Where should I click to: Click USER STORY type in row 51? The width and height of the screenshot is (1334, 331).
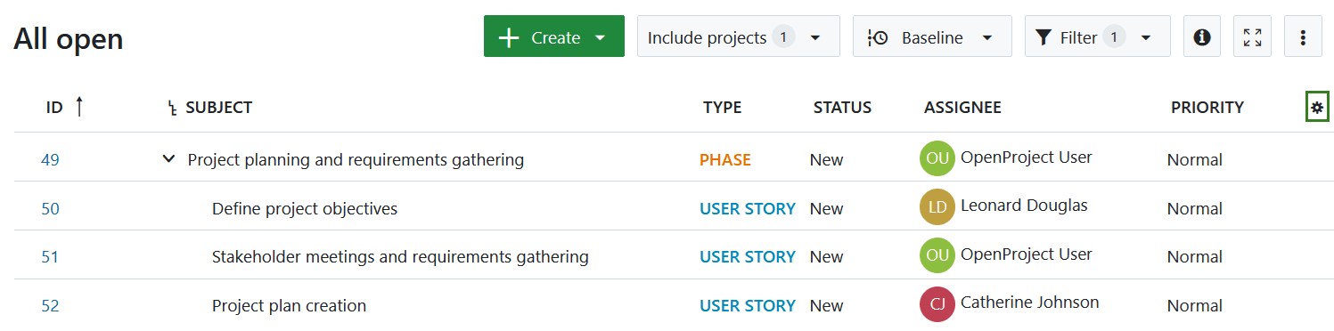click(748, 257)
